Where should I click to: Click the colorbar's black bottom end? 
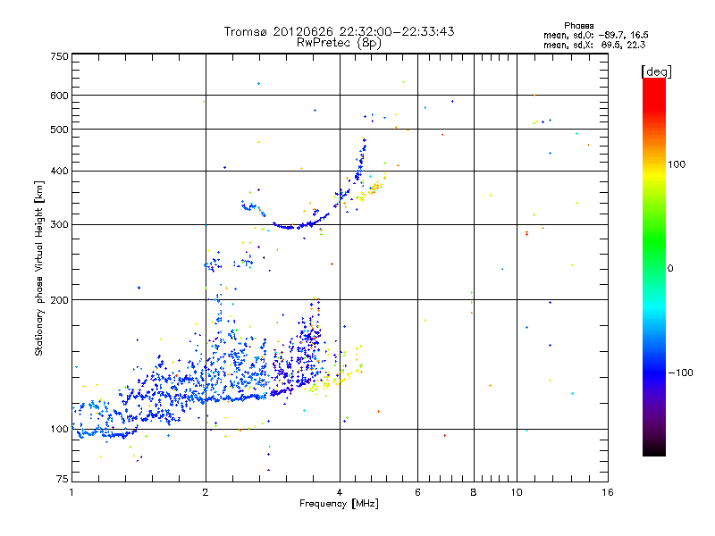coord(654,449)
